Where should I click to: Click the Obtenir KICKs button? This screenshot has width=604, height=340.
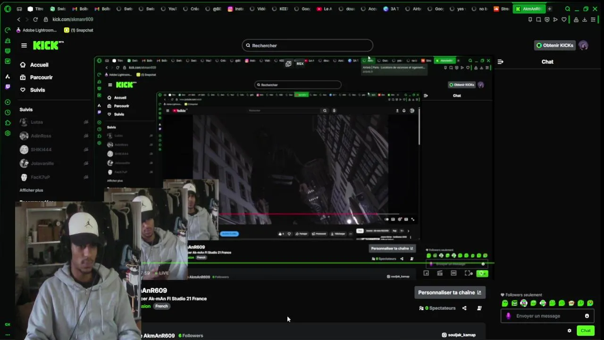(x=555, y=45)
